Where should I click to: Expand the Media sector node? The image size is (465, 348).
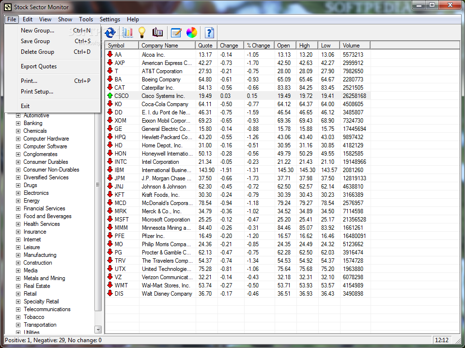click(18, 270)
